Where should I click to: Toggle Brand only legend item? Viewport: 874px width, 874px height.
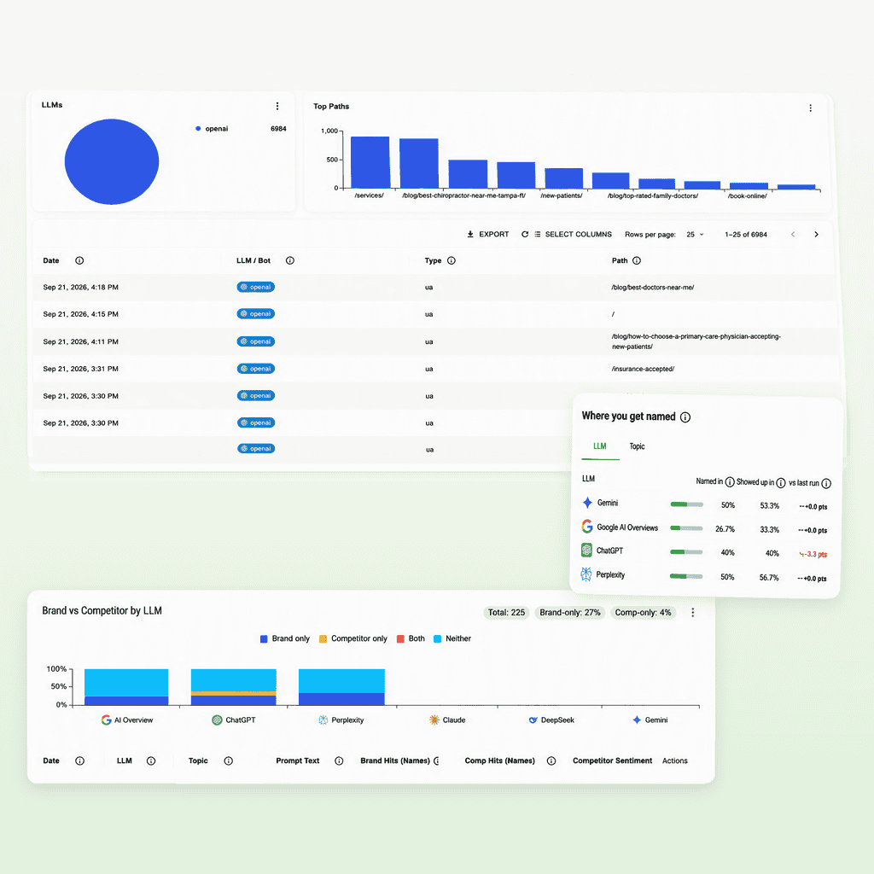pos(285,638)
